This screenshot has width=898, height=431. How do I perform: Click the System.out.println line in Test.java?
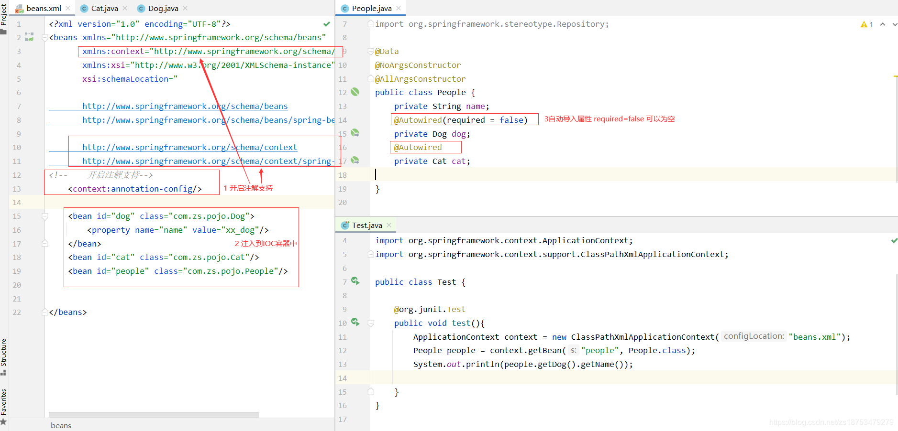(523, 364)
